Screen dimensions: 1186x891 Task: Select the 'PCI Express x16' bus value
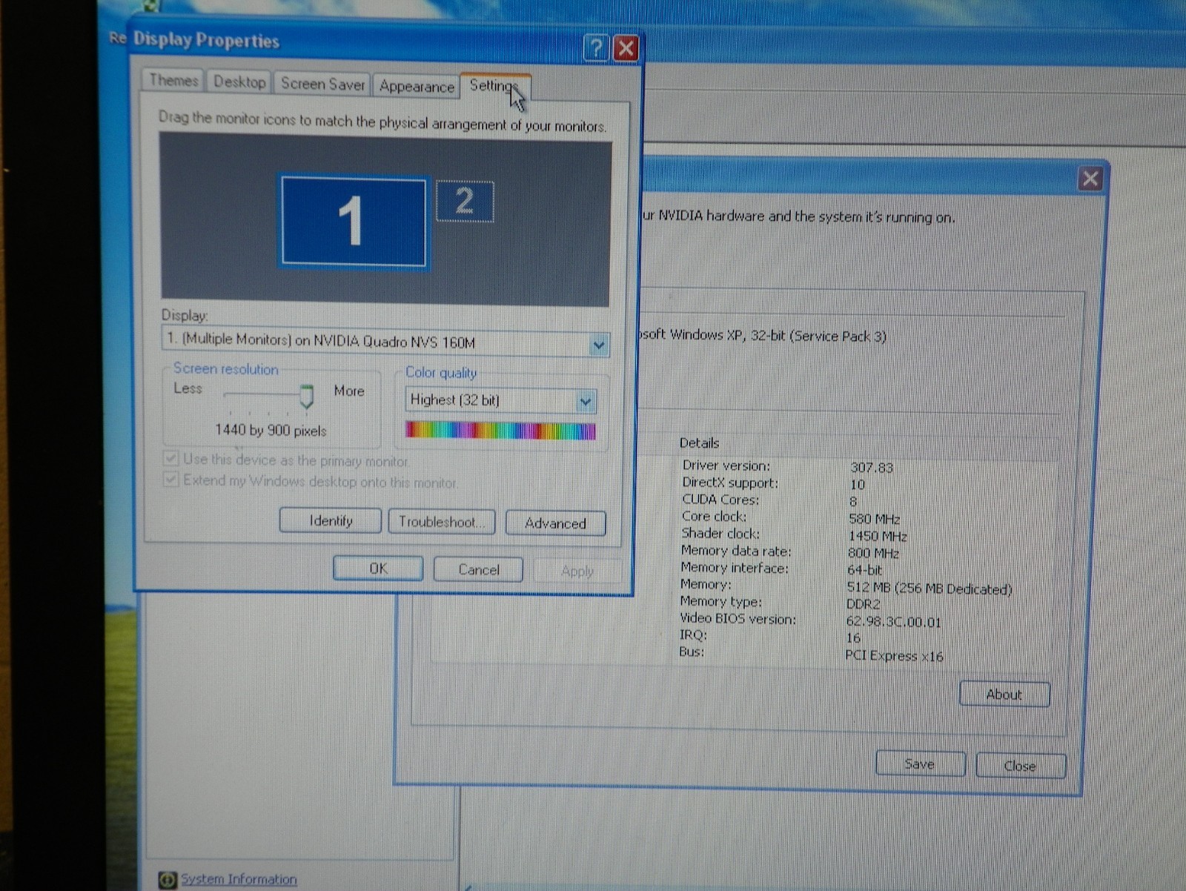(x=895, y=656)
